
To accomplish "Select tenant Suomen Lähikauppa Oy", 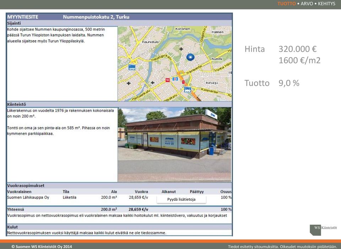I will tap(28, 197).
